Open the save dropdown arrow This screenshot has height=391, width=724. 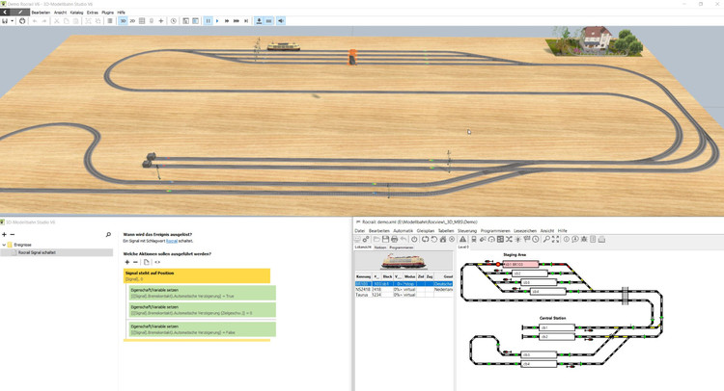click(x=12, y=20)
